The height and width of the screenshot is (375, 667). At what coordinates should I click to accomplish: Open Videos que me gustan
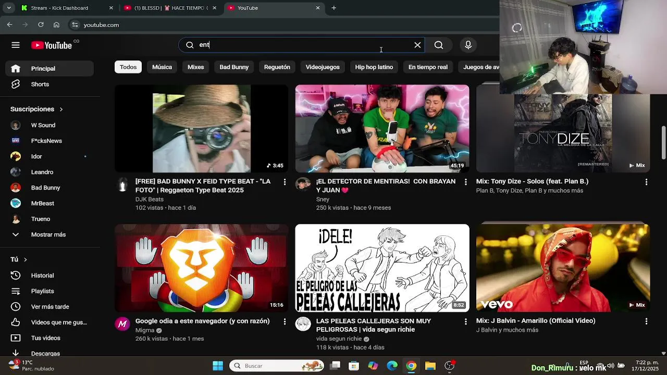[50, 322]
